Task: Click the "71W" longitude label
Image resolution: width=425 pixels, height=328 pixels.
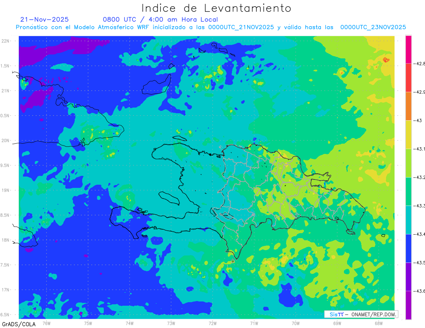Action: 254,323
